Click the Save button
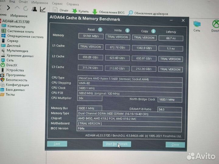Screen dimensions: 219x164 (x=57, y=144)
